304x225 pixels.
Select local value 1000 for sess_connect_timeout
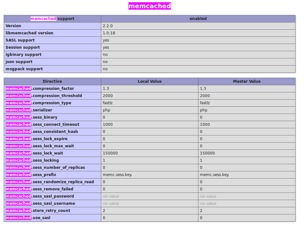tap(107, 124)
